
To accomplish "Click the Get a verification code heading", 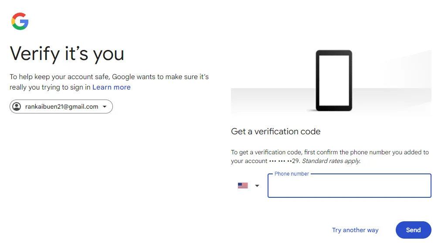I will click(276, 131).
